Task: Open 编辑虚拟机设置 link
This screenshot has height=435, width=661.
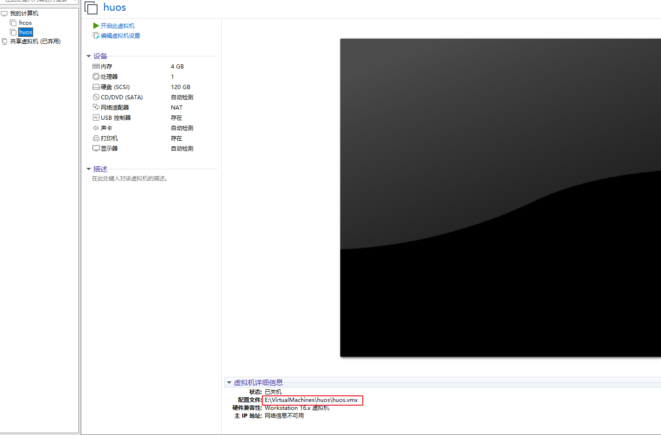Action: (120, 35)
